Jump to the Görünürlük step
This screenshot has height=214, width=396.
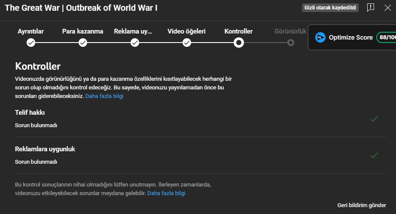[x=290, y=31]
